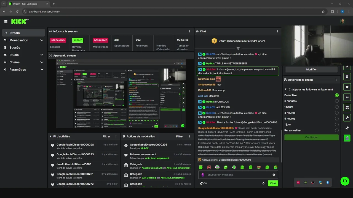
Task: Click the red angry Kick emote
Action: pyautogui.click(x=209, y=167)
